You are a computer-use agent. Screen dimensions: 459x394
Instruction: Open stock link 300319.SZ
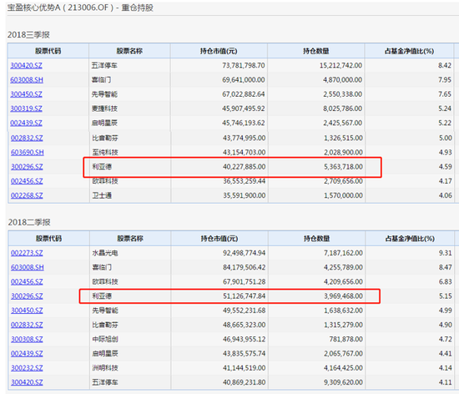(x=27, y=109)
